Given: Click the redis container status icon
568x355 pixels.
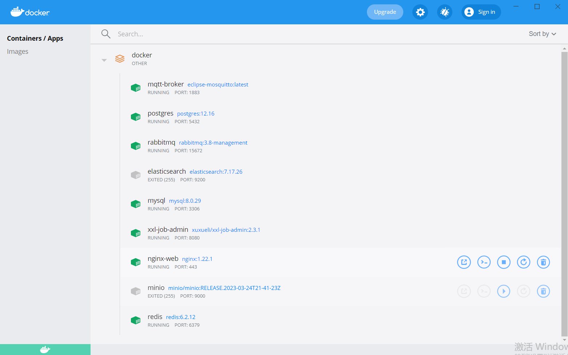Looking at the screenshot, I should 136,320.
